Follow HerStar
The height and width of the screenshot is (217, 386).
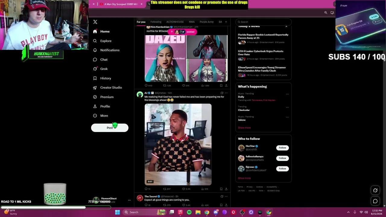(282, 148)
